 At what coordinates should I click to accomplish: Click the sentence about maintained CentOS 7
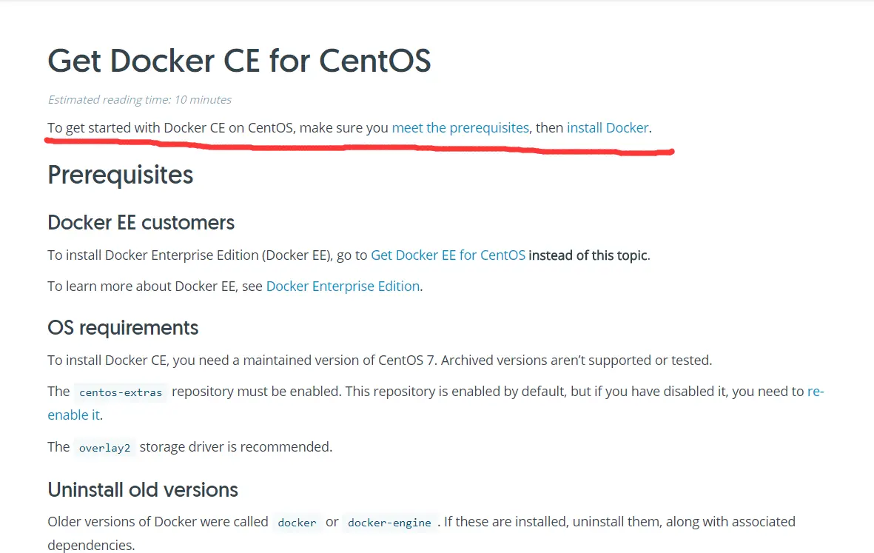point(380,361)
